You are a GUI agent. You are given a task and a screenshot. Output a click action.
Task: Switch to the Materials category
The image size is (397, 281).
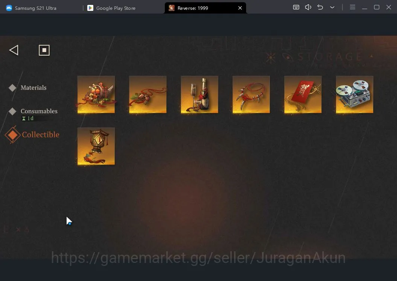coord(33,88)
